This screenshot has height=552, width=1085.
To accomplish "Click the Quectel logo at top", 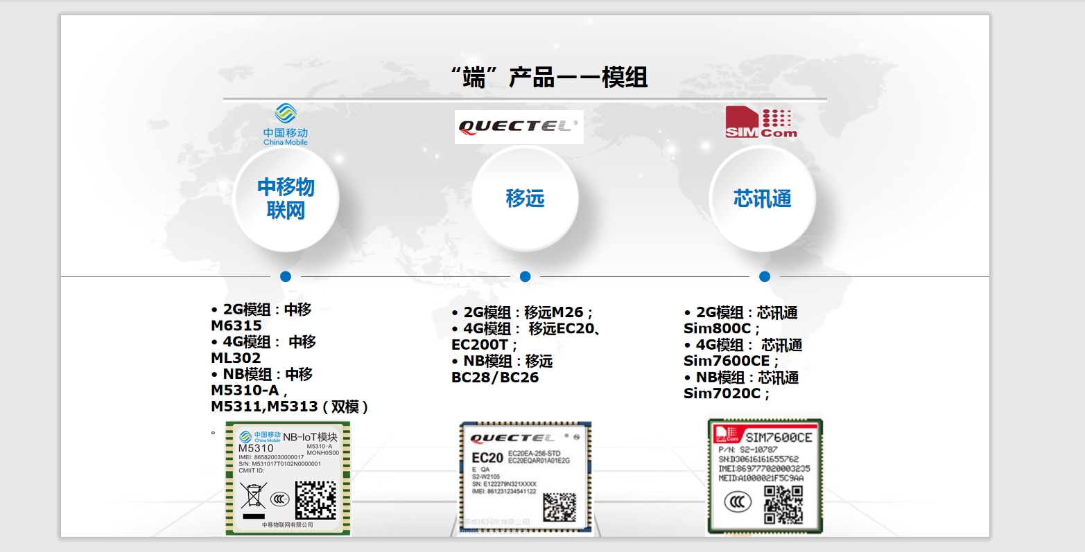I will coord(519,127).
